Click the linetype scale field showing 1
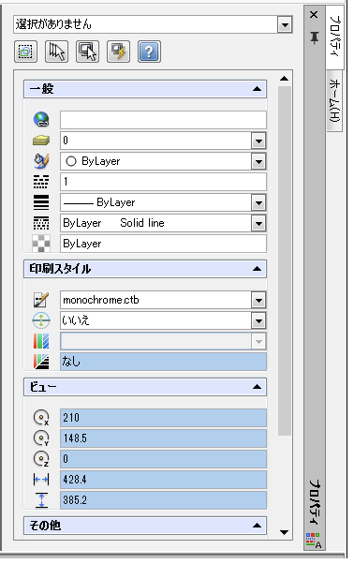The width and height of the screenshot is (354, 564). click(x=163, y=182)
